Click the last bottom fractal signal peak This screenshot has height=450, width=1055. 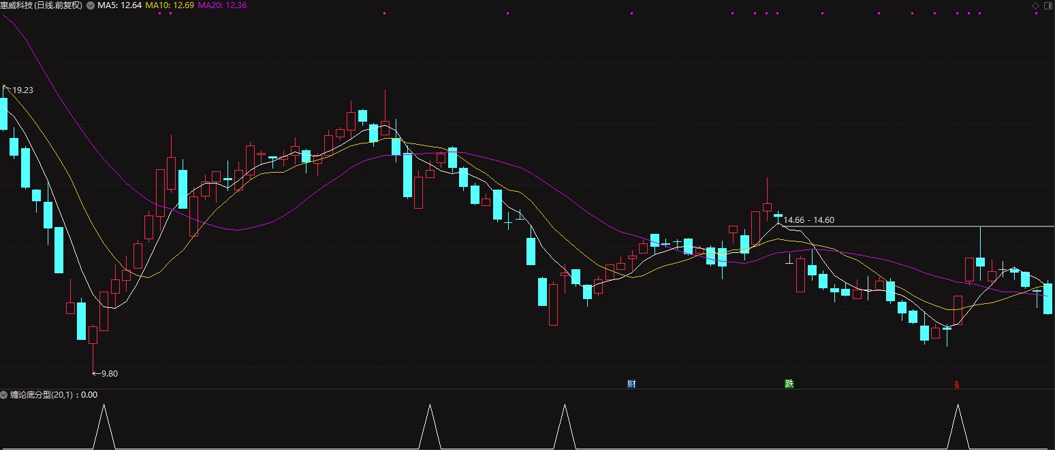pos(958,426)
